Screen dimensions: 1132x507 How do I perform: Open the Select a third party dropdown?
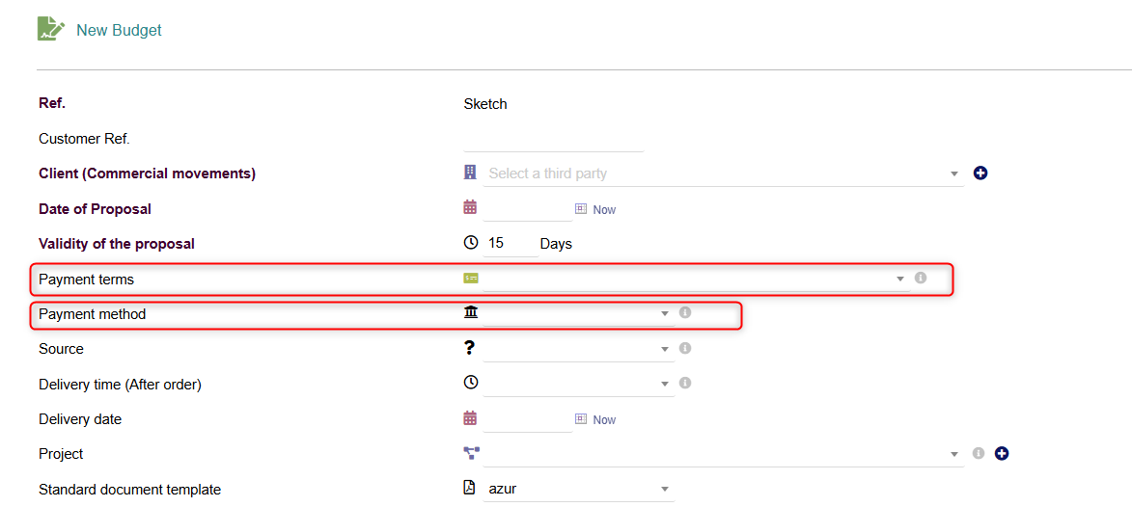click(x=724, y=173)
